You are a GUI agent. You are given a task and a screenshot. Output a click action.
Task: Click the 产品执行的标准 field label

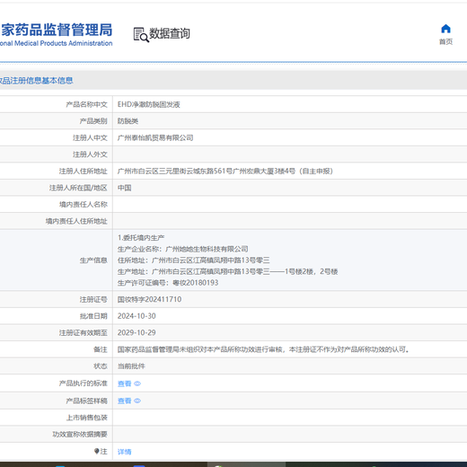[x=83, y=383]
